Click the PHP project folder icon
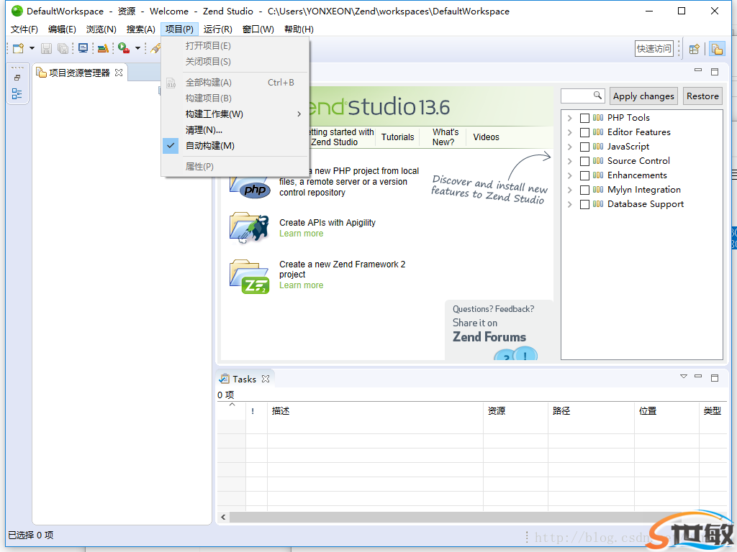 pyautogui.click(x=249, y=186)
